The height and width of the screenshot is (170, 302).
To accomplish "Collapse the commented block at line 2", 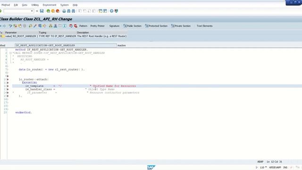I will coord(10,53).
